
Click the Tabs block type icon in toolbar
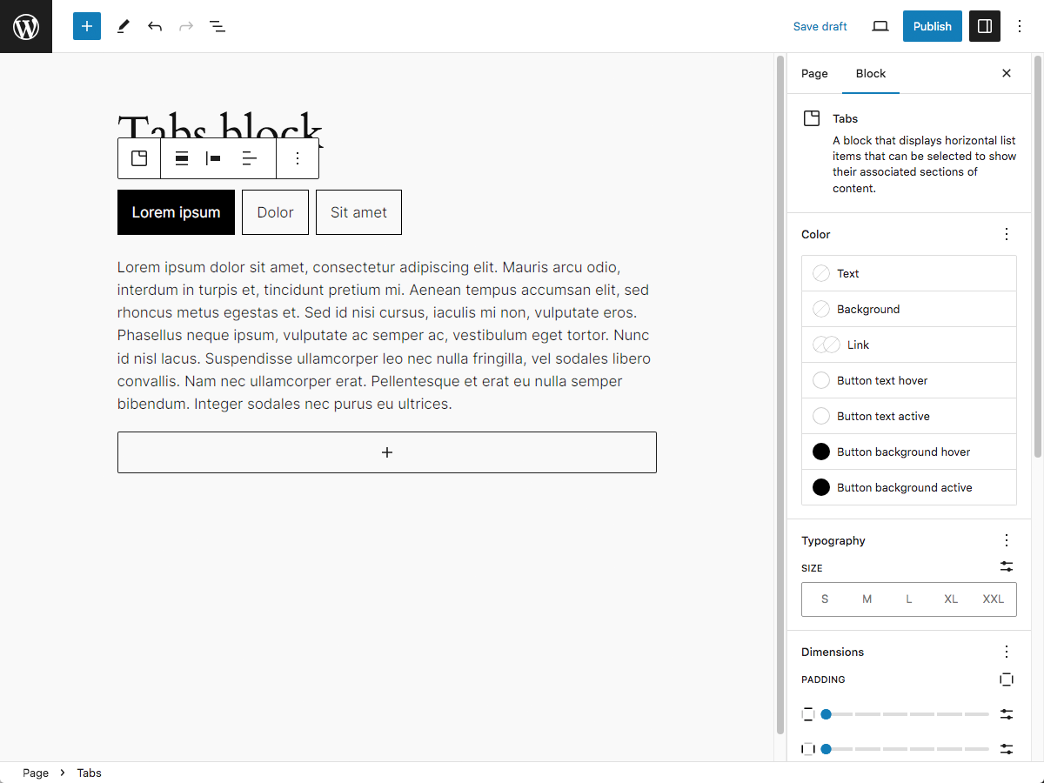pos(139,158)
